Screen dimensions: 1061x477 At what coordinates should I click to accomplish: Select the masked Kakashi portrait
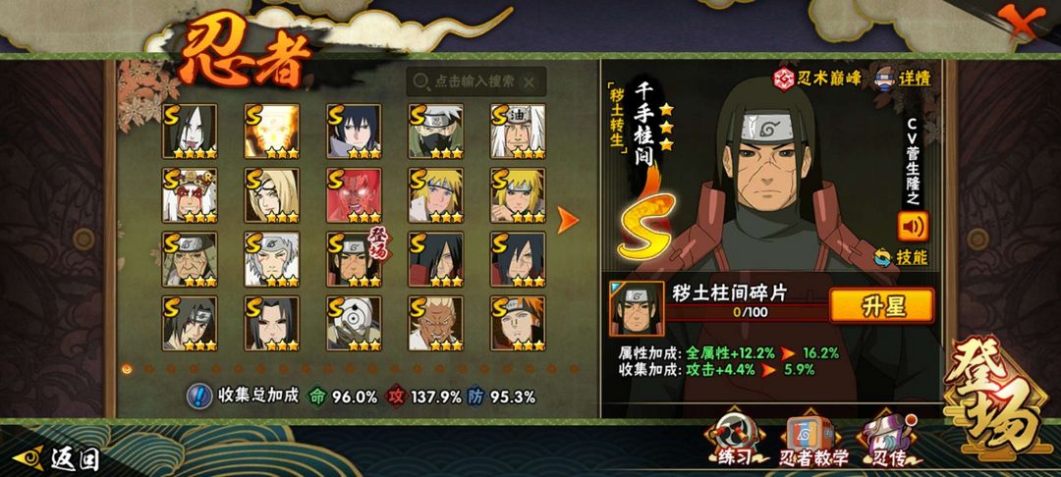pyautogui.click(x=436, y=132)
